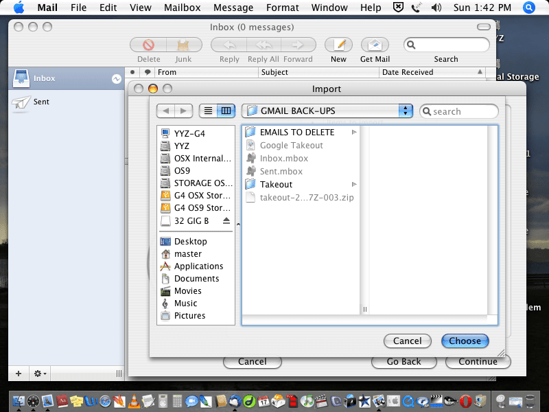Screen dimensions: 549x412
Task: Open the File menu
Action: click(78, 8)
